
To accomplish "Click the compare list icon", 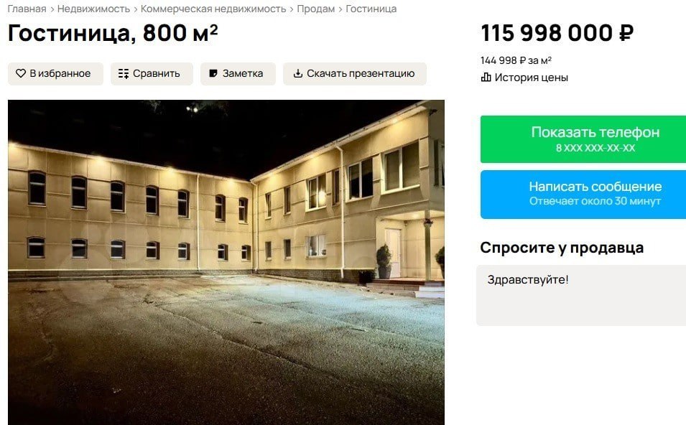I will [124, 73].
